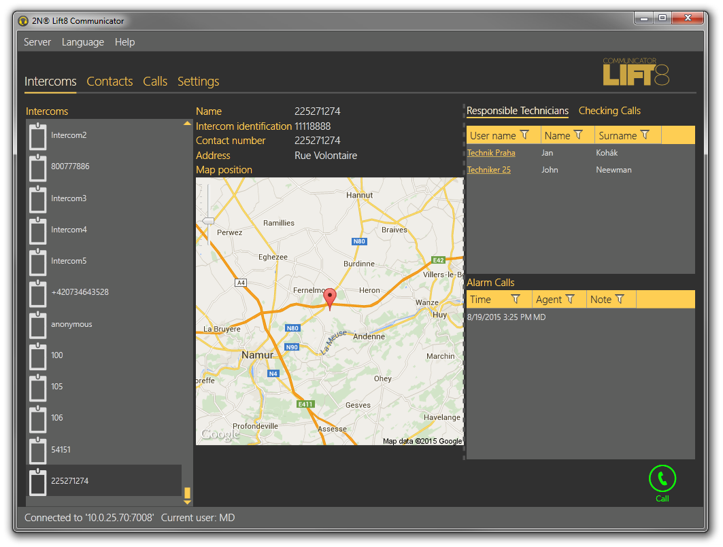The height and width of the screenshot is (547, 723).
Task: Click the filter icon in Surname column
Action: (645, 135)
